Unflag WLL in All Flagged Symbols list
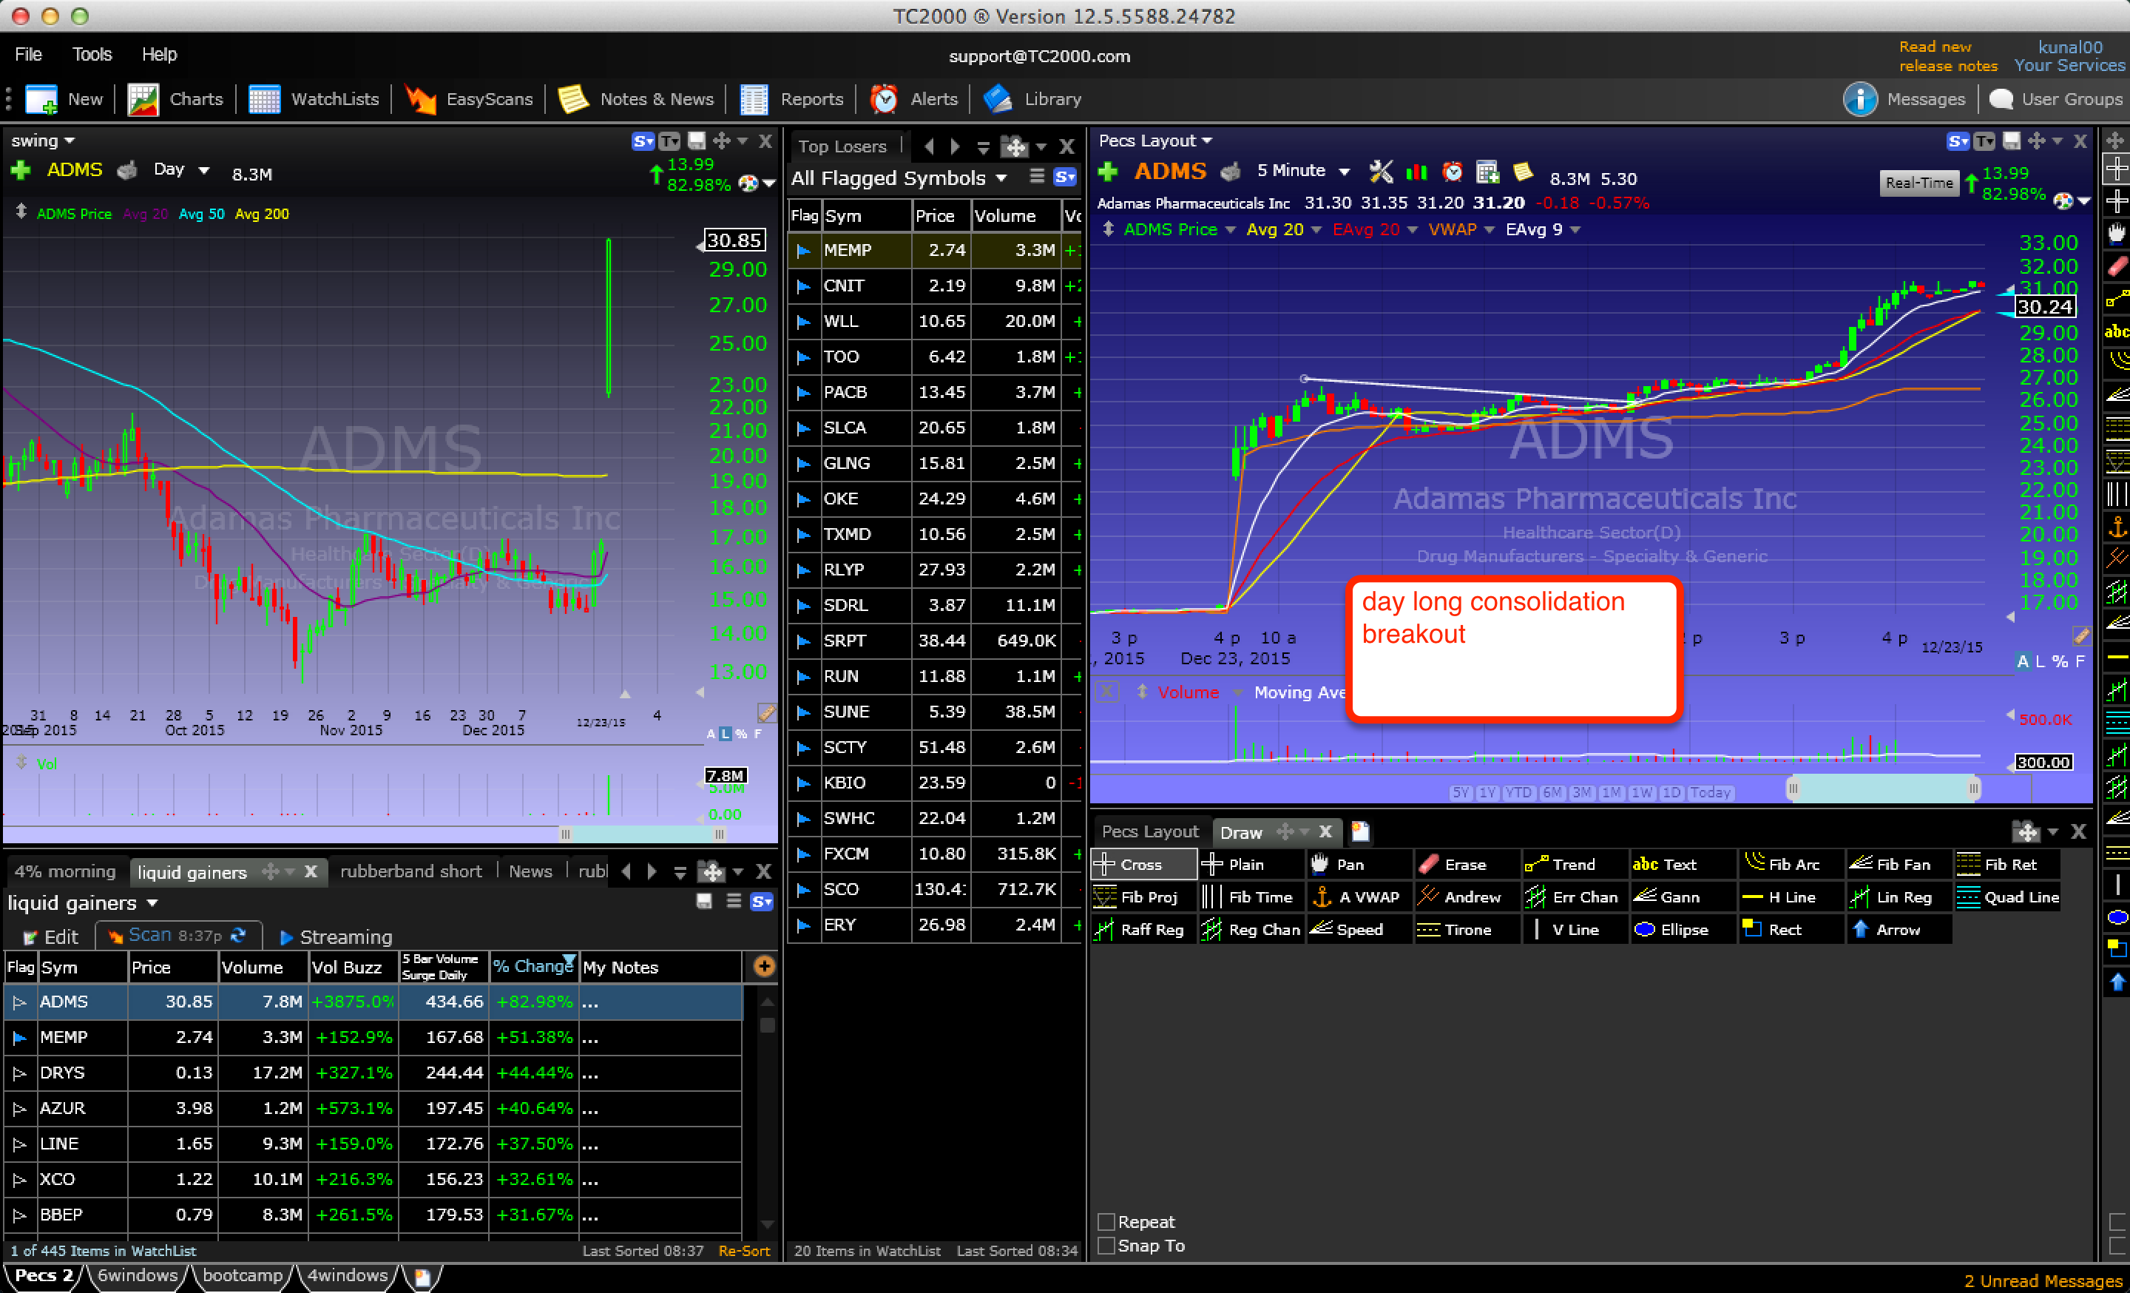 point(803,322)
